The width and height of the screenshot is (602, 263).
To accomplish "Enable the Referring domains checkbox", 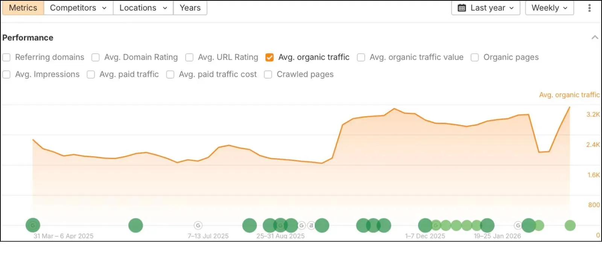I will 6,57.
